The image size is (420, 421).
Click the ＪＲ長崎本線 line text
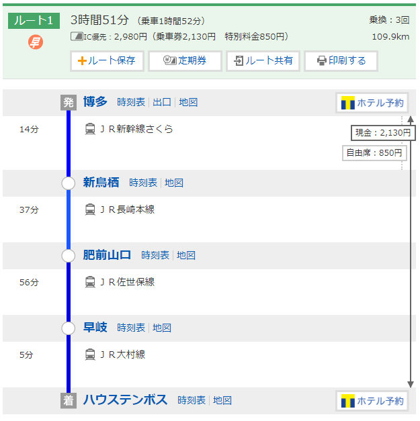coord(128,209)
